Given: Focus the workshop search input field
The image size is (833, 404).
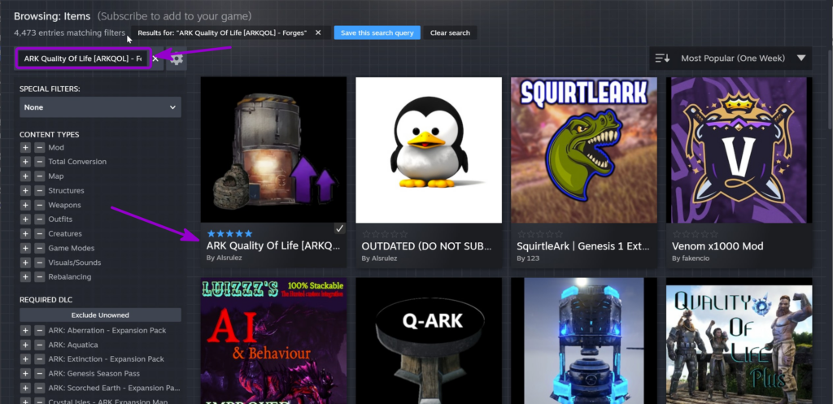Looking at the screenshot, I should coord(82,59).
